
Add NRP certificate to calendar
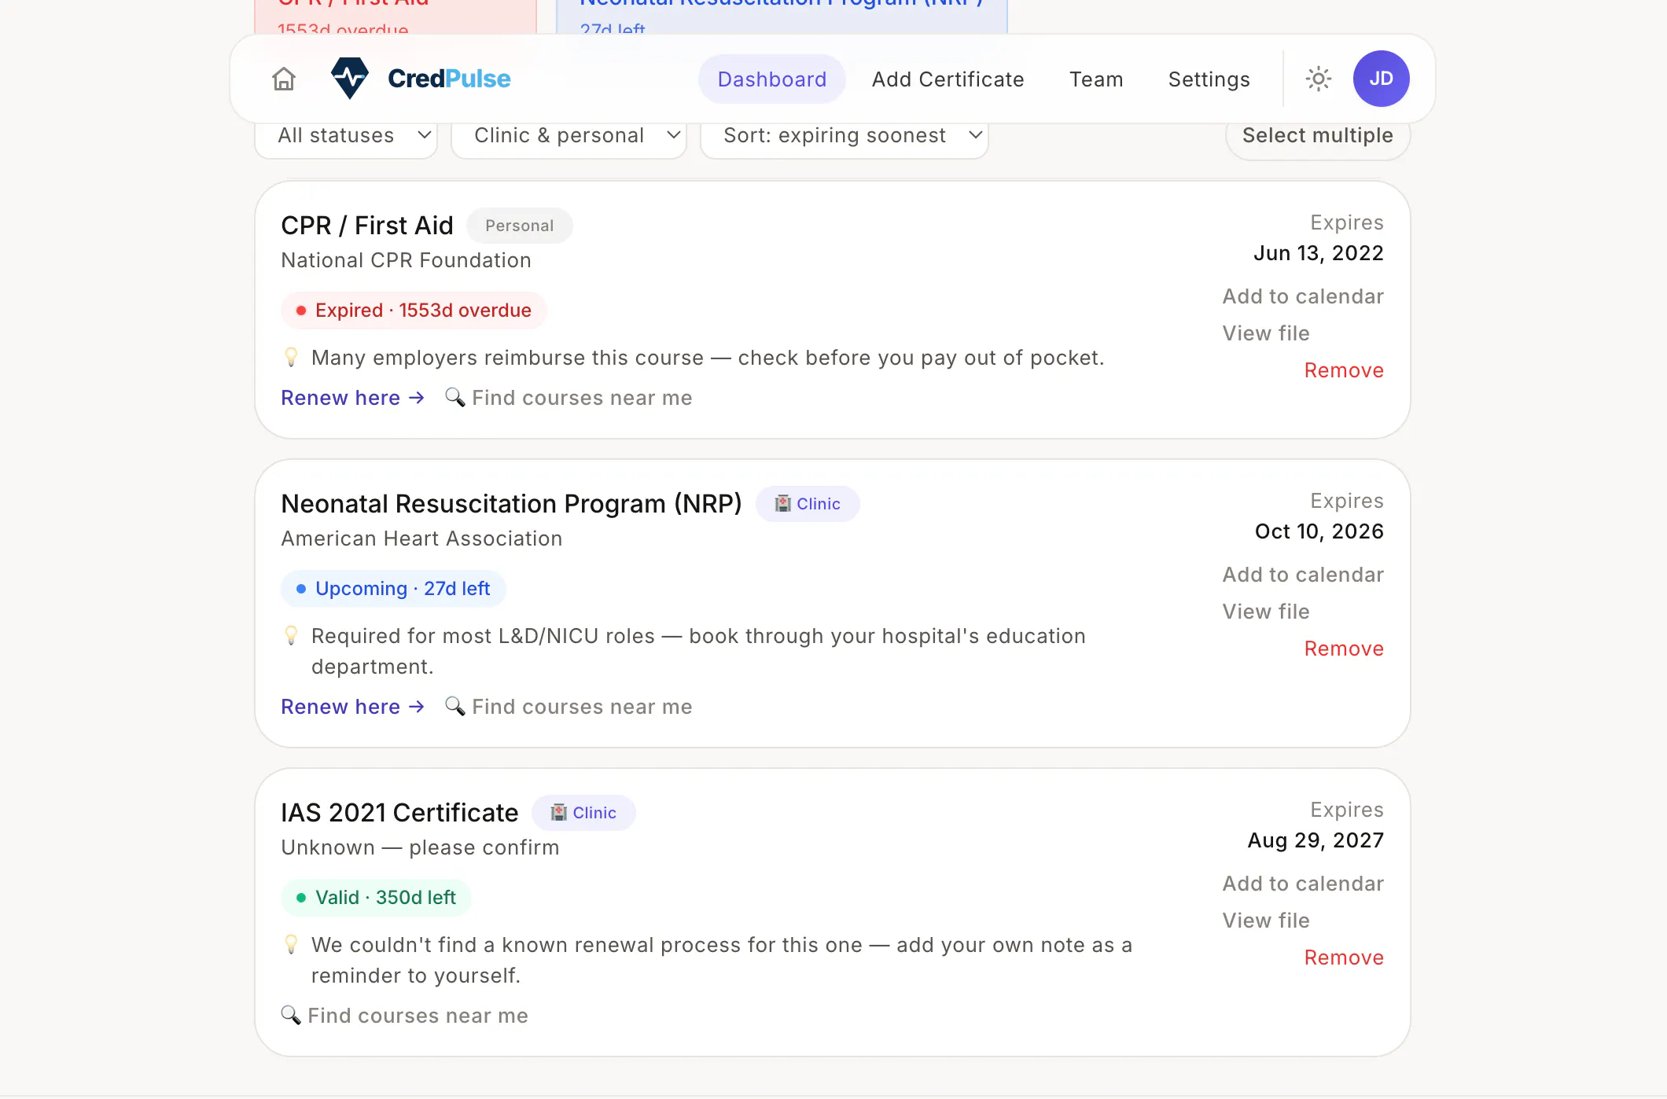coord(1303,575)
